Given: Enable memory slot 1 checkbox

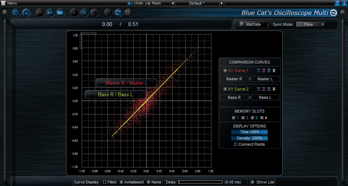Looking at the screenshot, I should click(x=234, y=118).
